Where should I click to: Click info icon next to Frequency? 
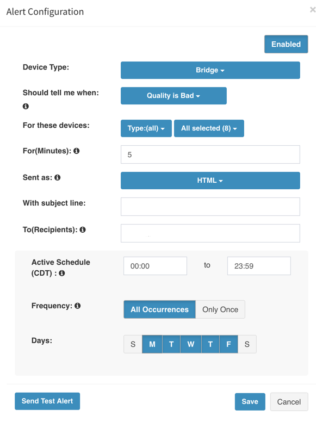[78, 306]
